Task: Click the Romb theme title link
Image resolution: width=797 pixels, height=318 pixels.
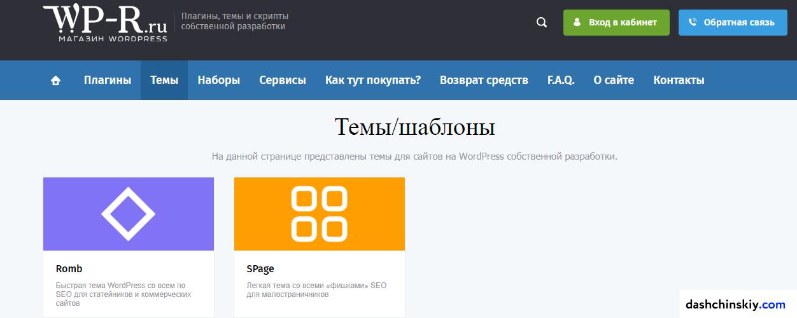Action: coord(69,268)
